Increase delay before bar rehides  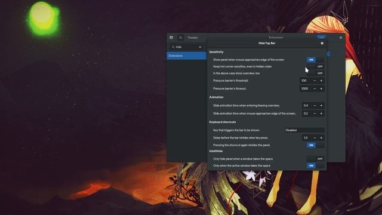tap(321, 138)
